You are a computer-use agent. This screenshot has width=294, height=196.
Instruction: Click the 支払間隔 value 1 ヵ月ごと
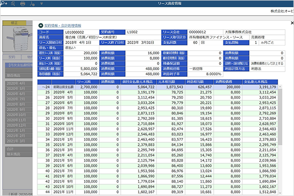pos(267,42)
